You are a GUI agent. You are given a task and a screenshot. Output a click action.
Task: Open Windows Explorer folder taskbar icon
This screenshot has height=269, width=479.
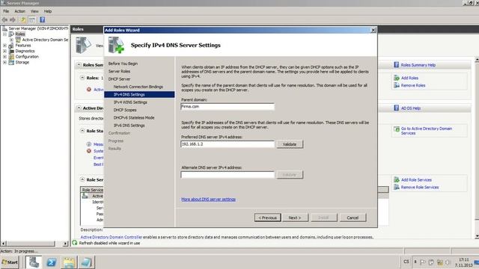(69, 262)
